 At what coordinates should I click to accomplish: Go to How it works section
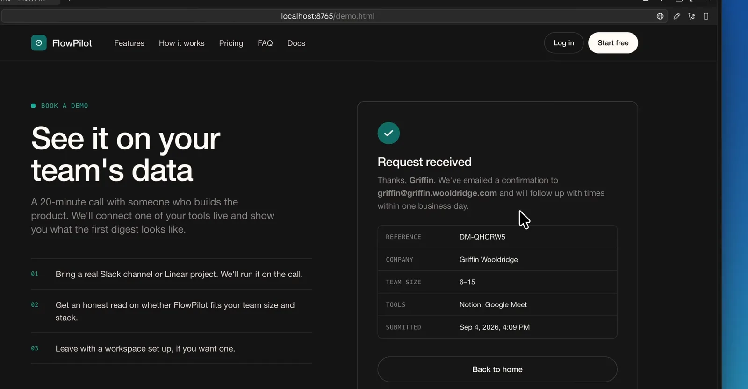[x=182, y=43]
